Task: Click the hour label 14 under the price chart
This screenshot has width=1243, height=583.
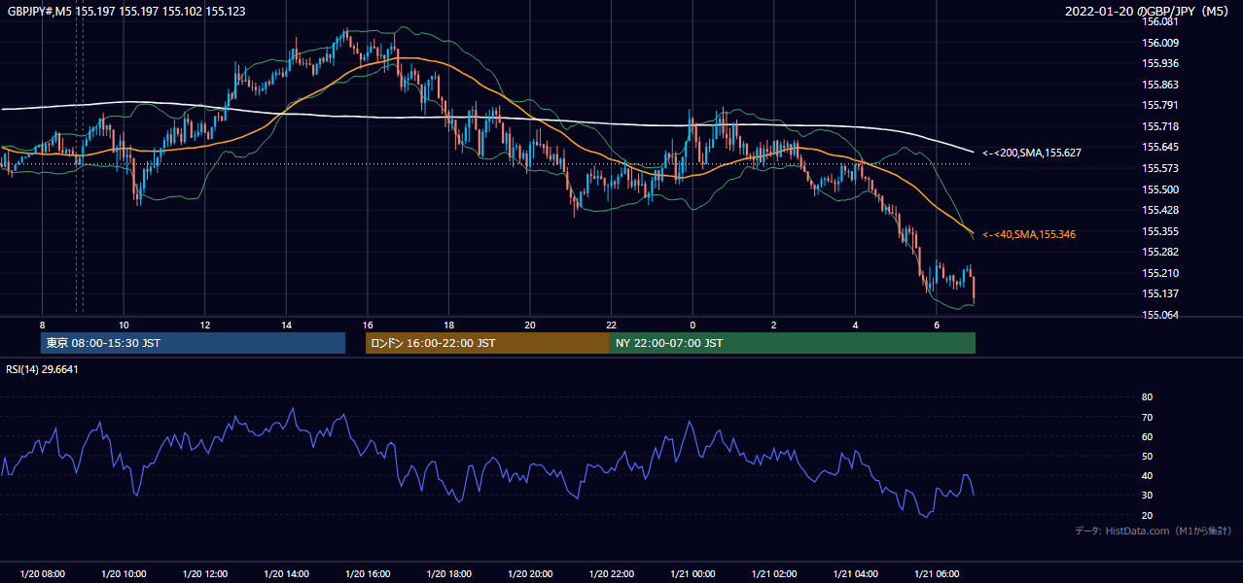Action: point(287,325)
